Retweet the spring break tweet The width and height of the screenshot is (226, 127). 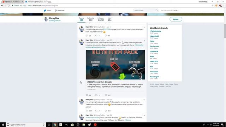tap(96, 110)
